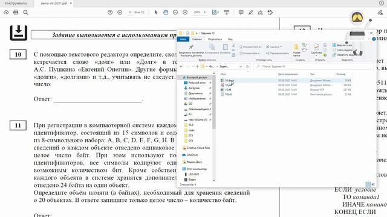Click the scissors Cut icon in ribbon
The image size is (387, 217).
tap(233, 46)
